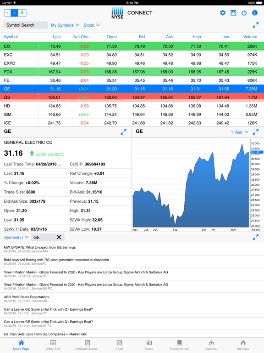This screenshot has height=353, width=264.
Task: Select the ICE row
Action: tap(132, 123)
